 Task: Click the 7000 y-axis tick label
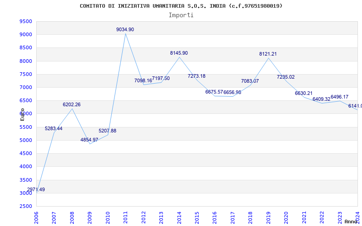(x=26, y=87)
